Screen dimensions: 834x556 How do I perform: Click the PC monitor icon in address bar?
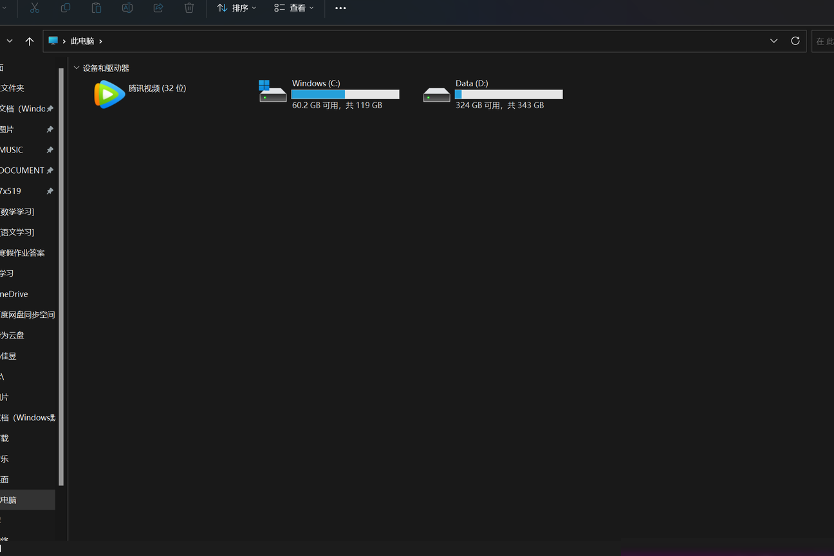pyautogui.click(x=53, y=41)
